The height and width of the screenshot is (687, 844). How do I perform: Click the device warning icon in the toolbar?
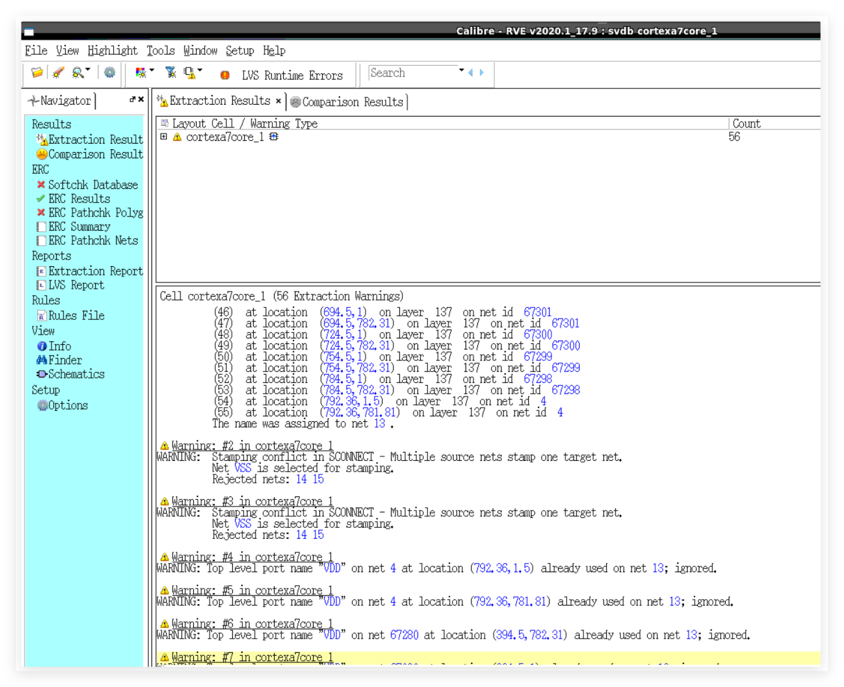(x=189, y=72)
